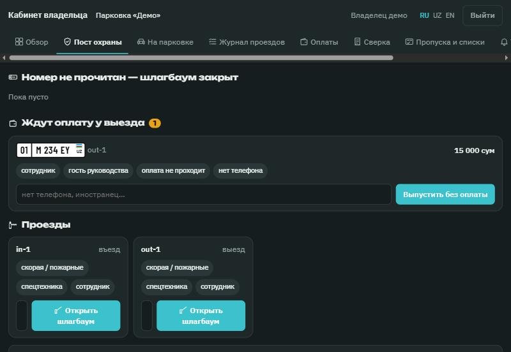Viewport: 511px width, 352px height.
Task: Click the shield icon of Пост охраны
Action: click(67, 41)
